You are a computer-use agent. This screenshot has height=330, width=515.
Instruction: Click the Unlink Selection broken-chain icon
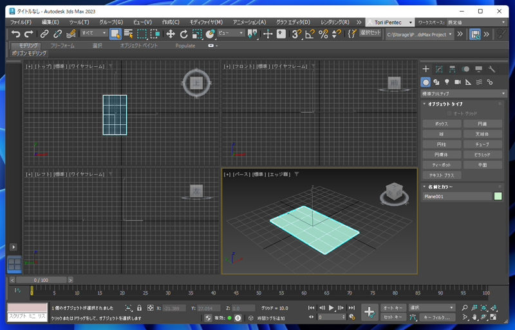pyautogui.click(x=57, y=34)
